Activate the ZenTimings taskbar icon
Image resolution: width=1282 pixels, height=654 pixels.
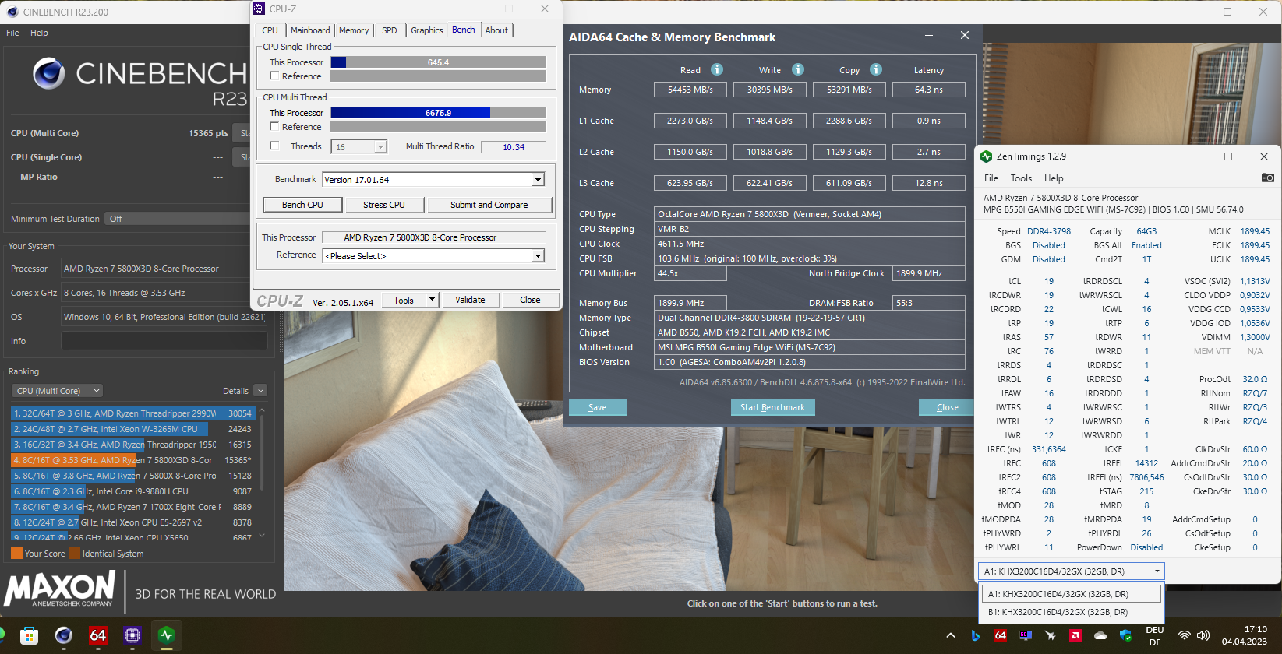click(x=166, y=635)
